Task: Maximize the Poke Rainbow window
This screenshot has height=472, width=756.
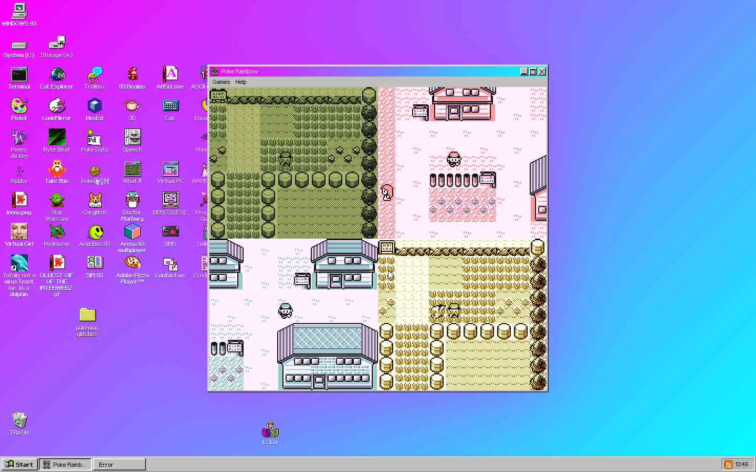Action: click(533, 72)
